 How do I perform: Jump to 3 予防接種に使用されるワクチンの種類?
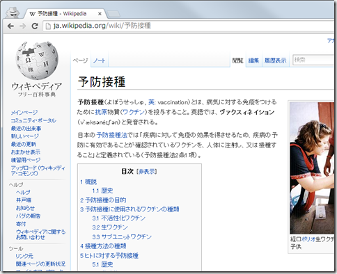tap(130, 209)
